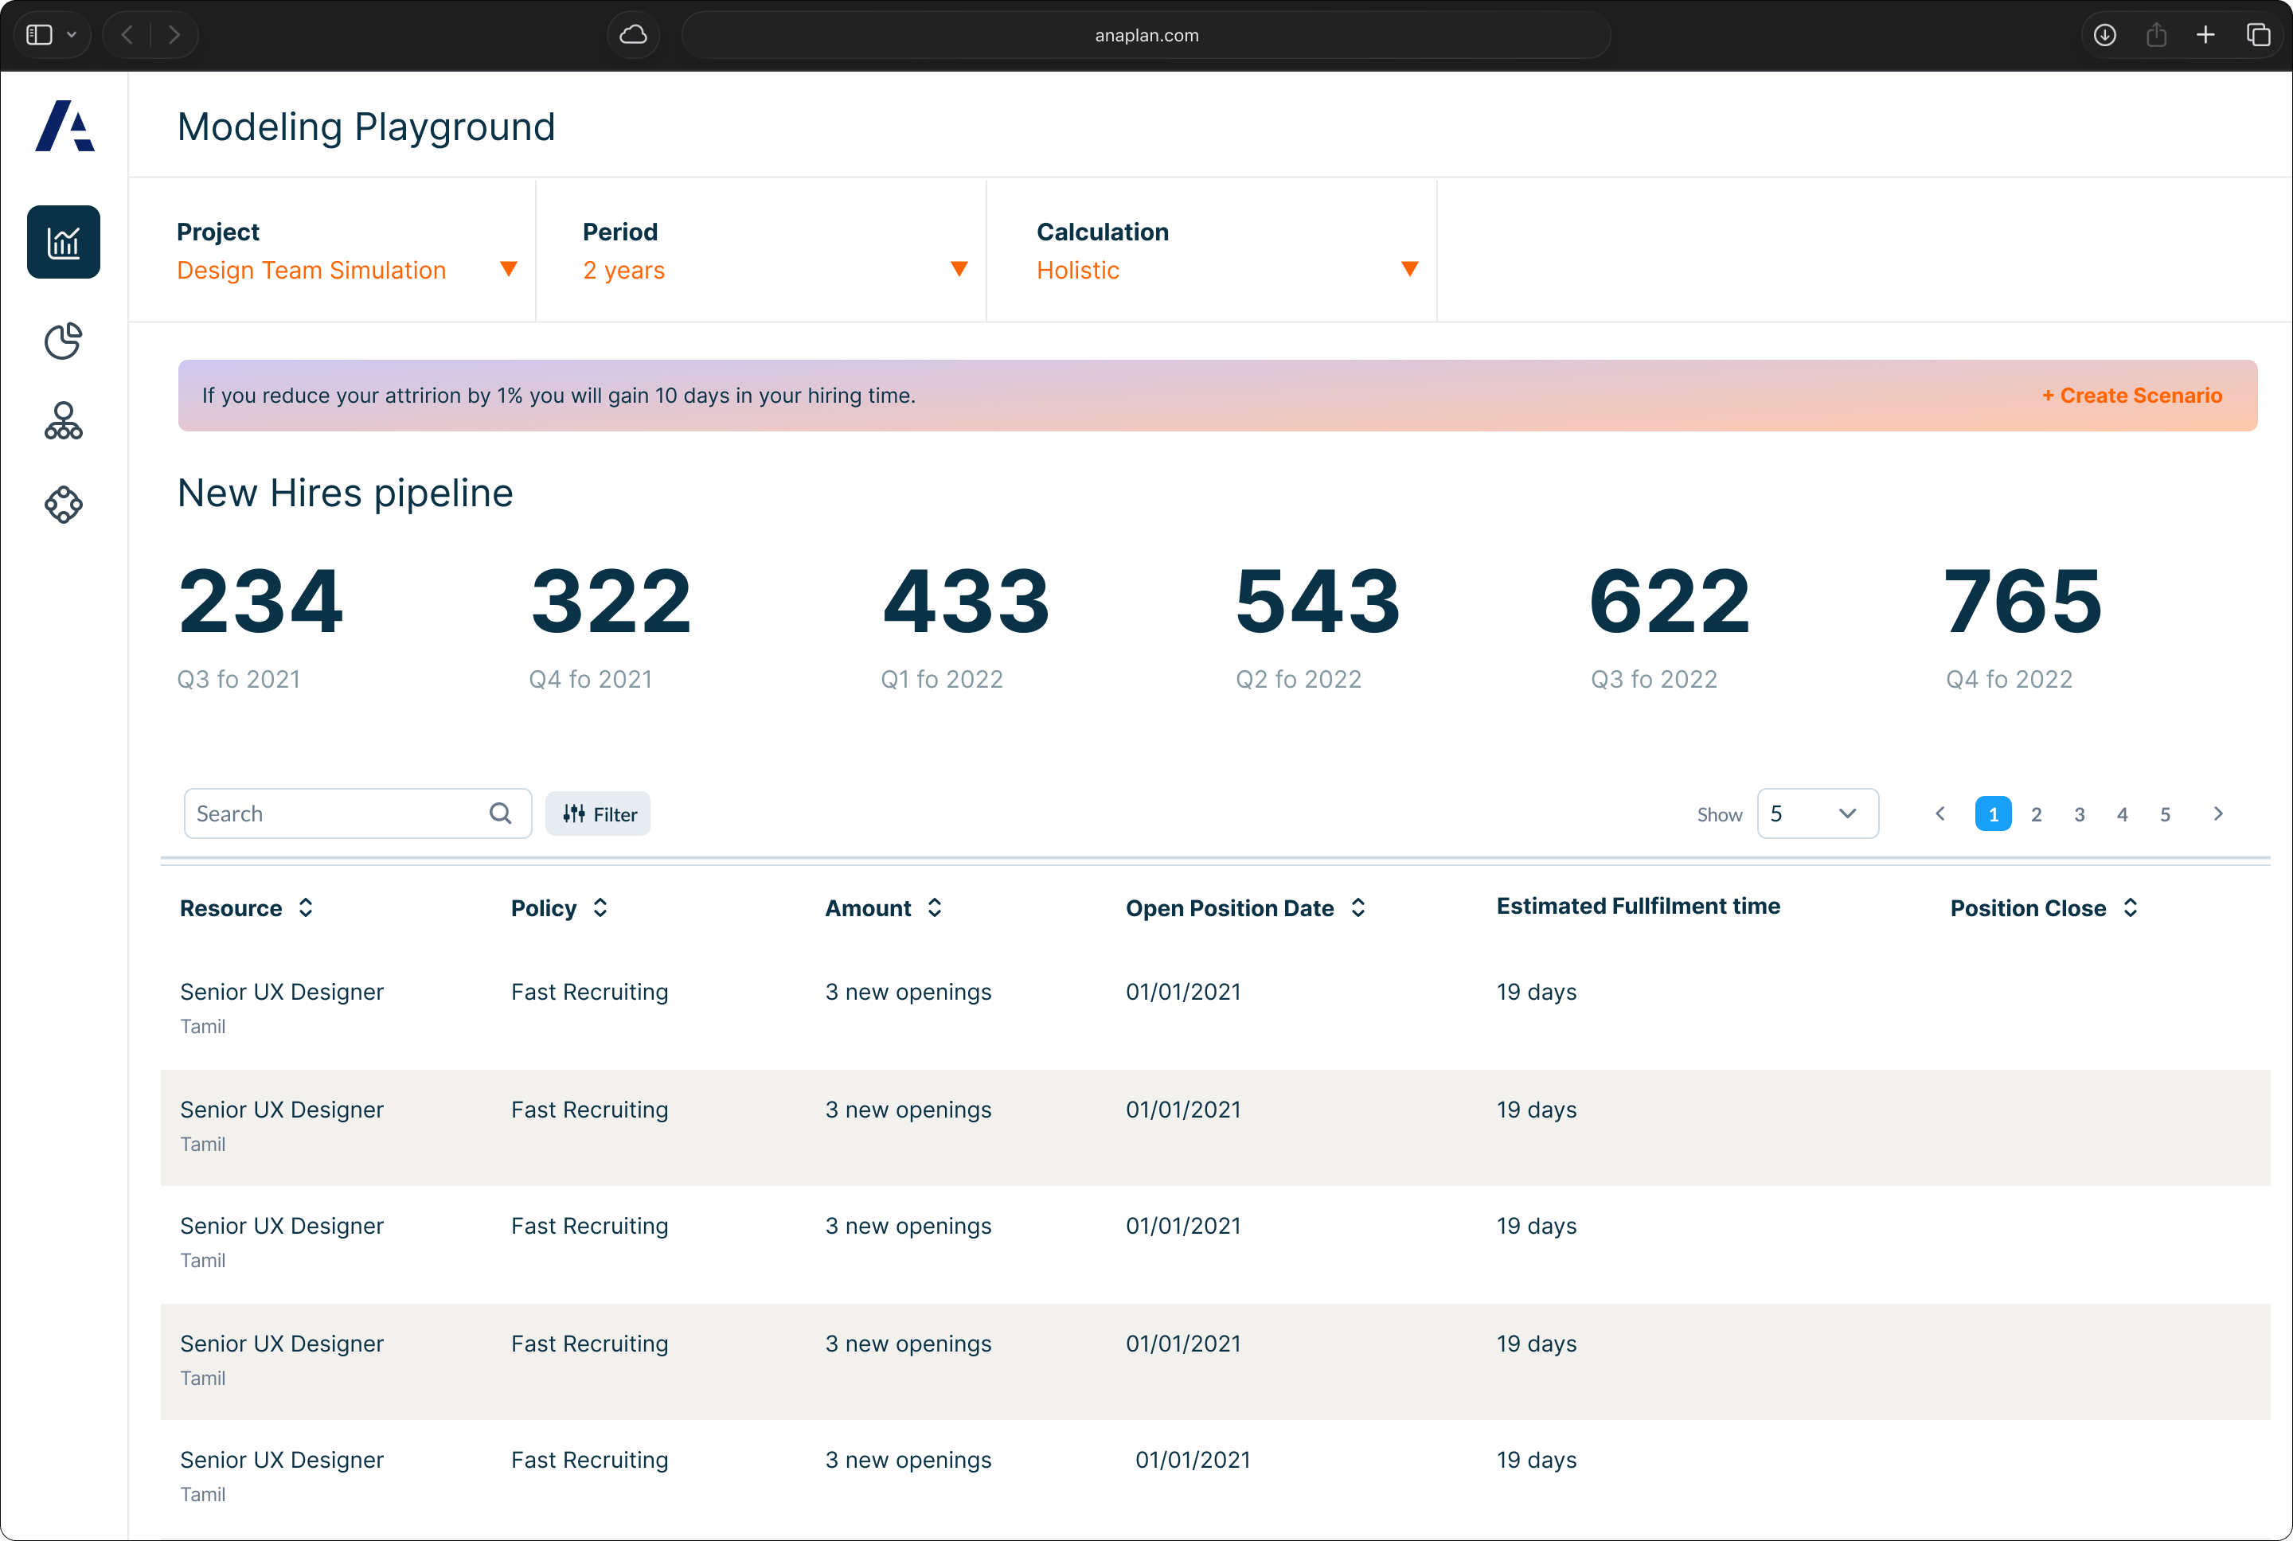Open the Show rows count dropdown
Image resolution: width=2293 pixels, height=1541 pixels.
click(x=1818, y=813)
